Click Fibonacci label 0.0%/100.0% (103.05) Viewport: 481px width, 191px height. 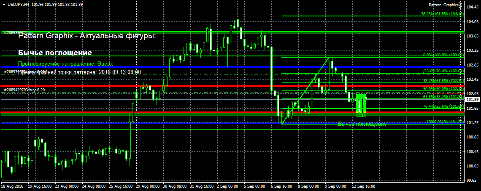(x=443, y=55)
